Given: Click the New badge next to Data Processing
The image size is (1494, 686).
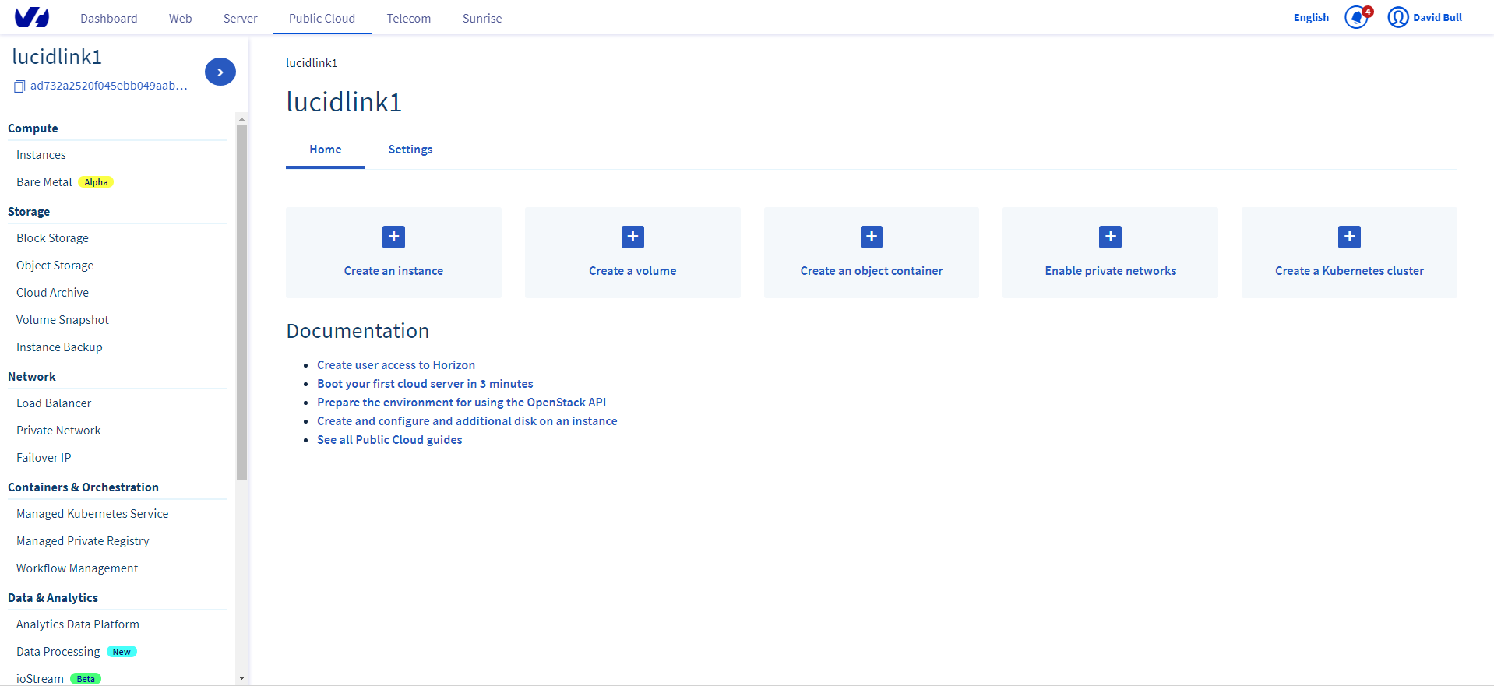Looking at the screenshot, I should [x=122, y=652].
